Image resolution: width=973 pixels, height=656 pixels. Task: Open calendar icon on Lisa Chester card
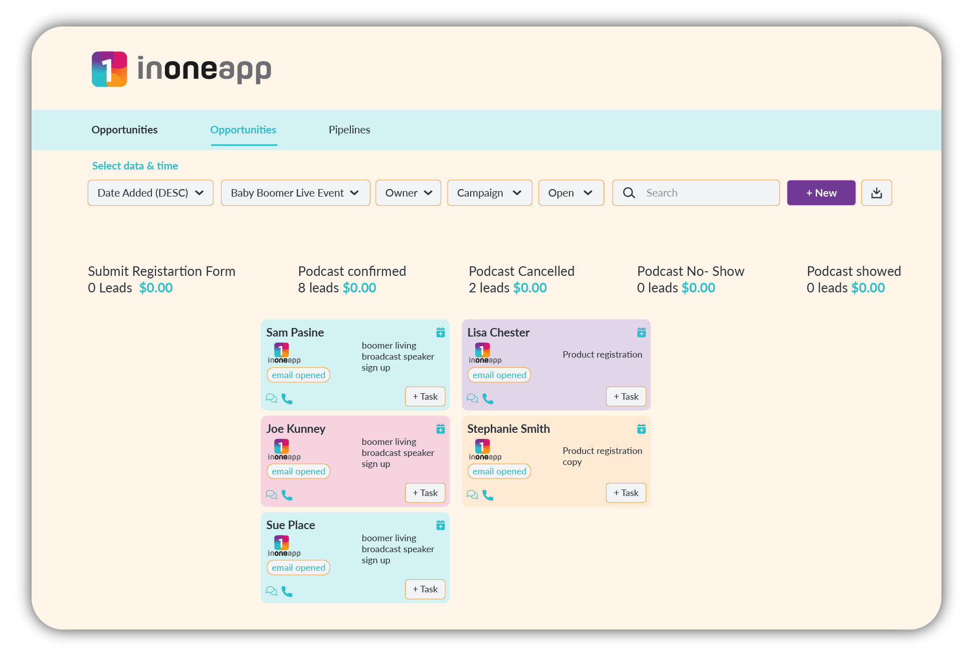(641, 333)
